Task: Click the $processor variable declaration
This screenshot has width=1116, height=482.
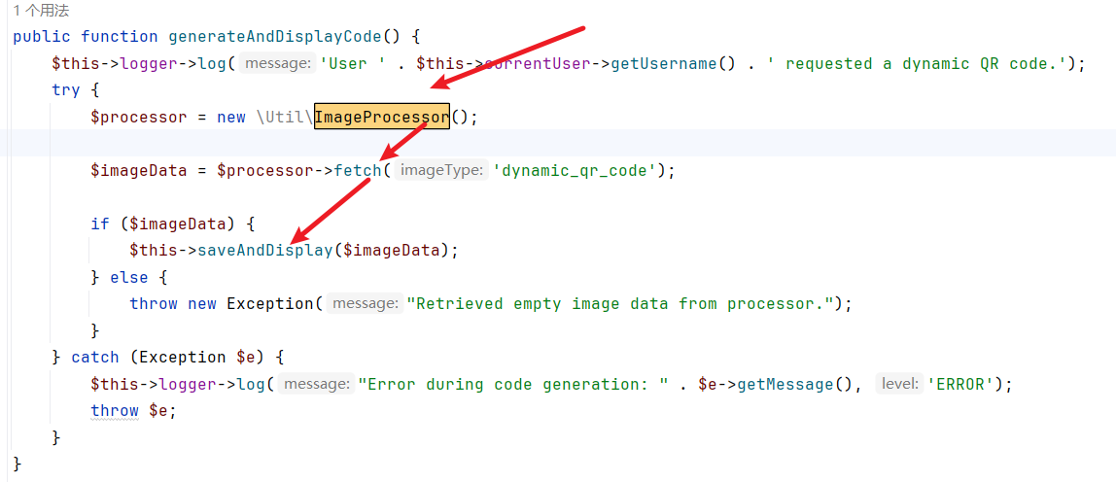Action: [x=138, y=117]
